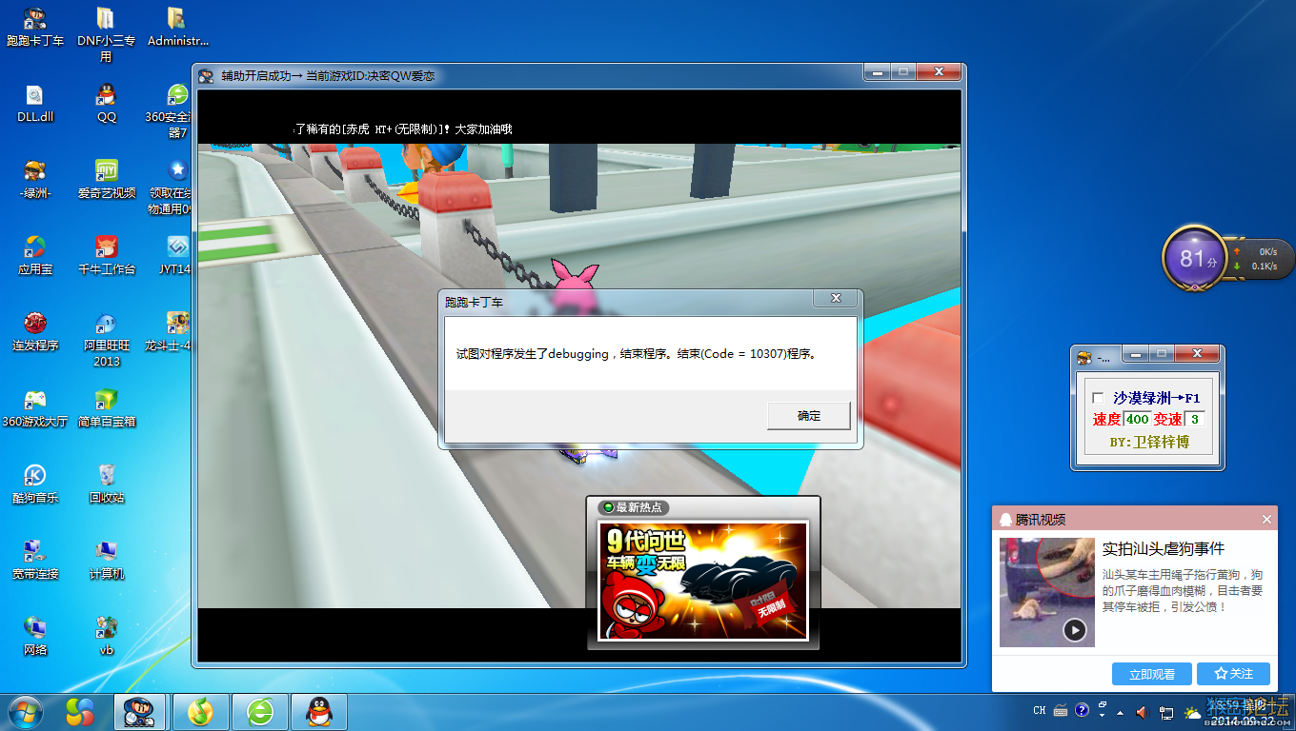Play the 汕头虐狗 video thumbnail
Image resolution: width=1296 pixels, height=731 pixels.
(1046, 592)
